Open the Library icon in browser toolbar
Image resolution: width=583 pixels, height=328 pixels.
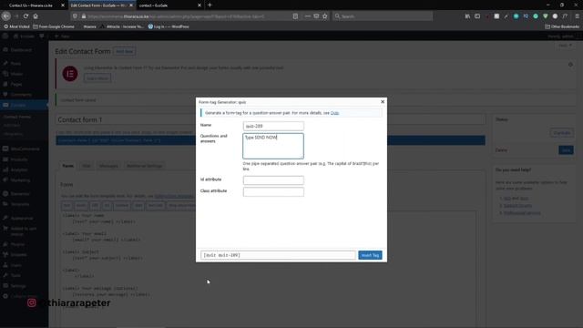[x=467, y=16]
